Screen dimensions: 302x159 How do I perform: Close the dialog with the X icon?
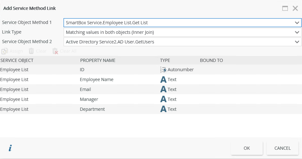click(x=295, y=8)
